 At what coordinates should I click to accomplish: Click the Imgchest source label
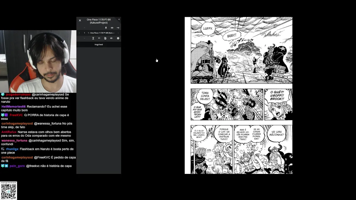coord(99,44)
